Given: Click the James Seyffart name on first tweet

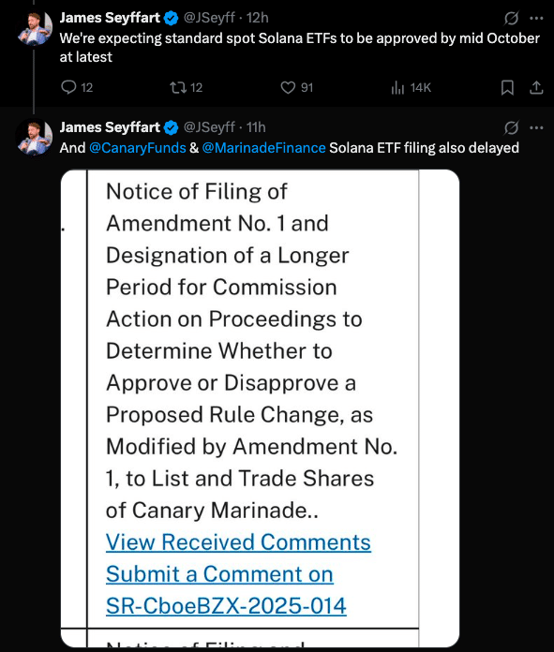Looking at the screenshot, I should (x=110, y=18).
